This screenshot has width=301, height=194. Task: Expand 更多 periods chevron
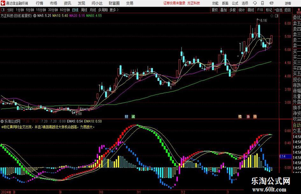tap(118, 10)
